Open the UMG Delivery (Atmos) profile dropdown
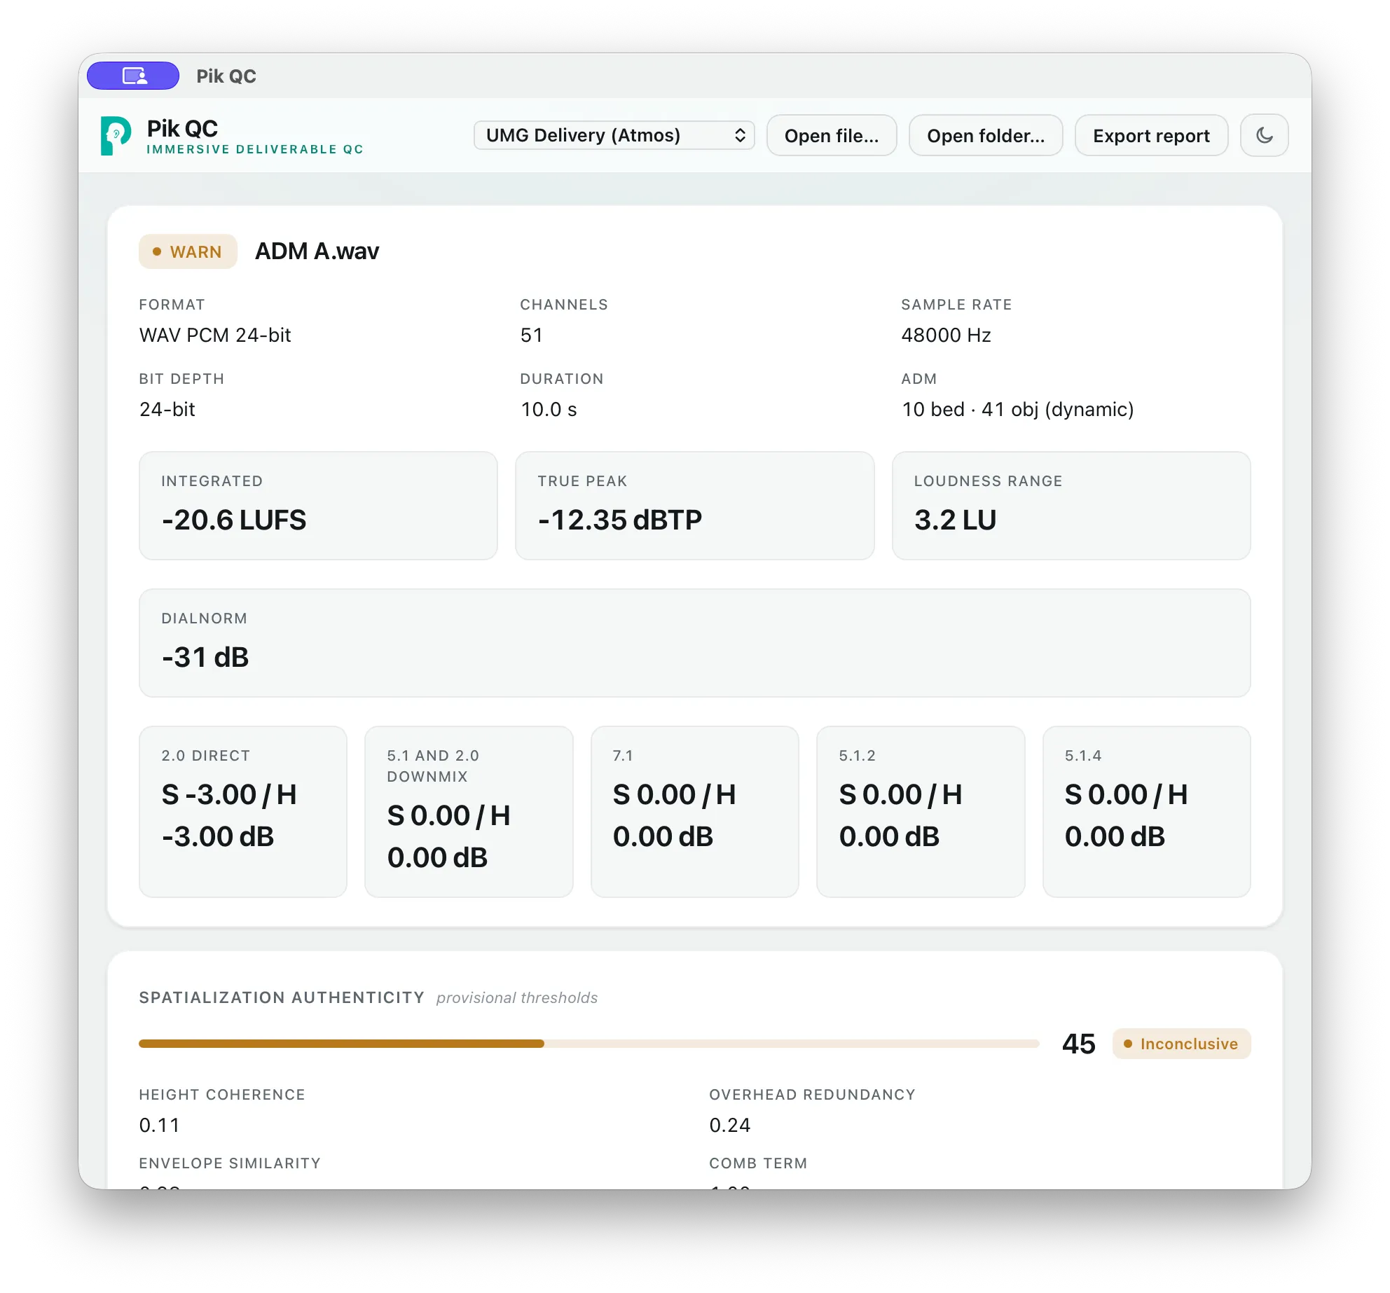 614,135
